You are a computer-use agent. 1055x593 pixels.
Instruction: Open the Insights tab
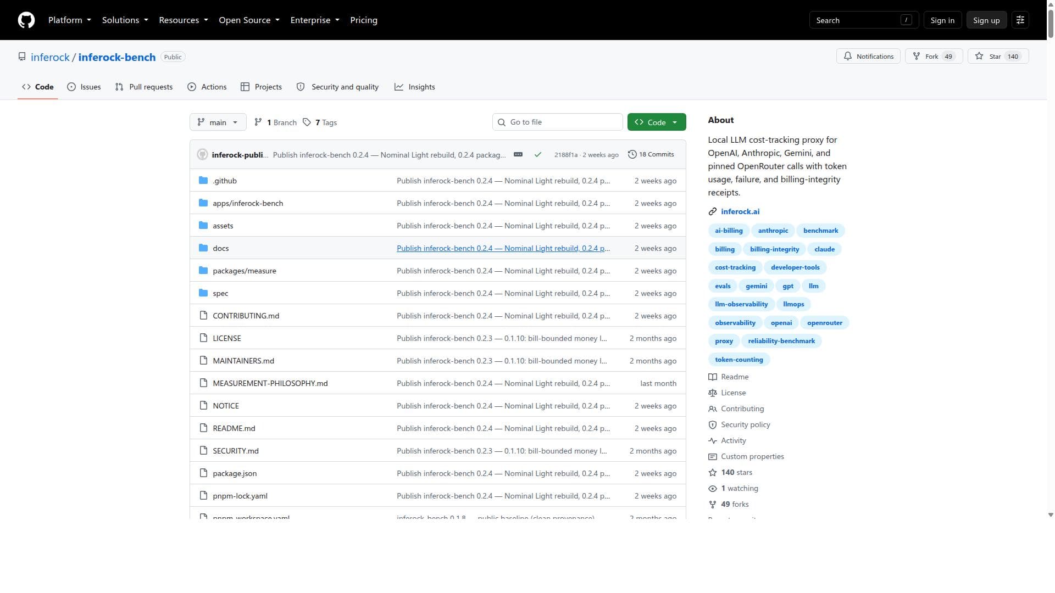tap(415, 87)
